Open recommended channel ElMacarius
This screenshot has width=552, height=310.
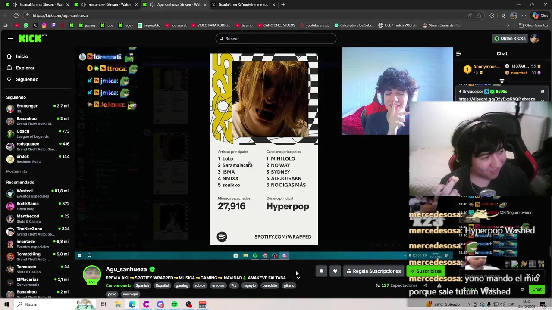[38, 282]
